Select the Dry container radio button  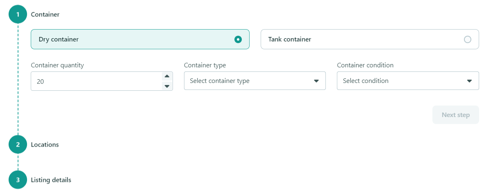point(238,39)
